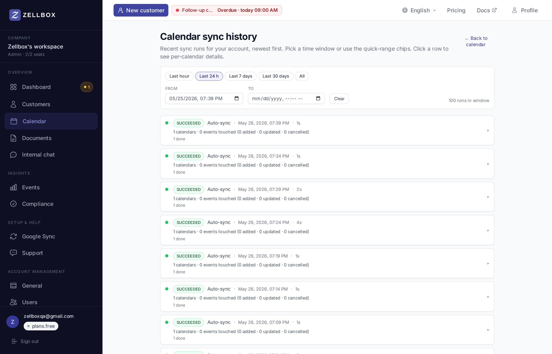
Task: Click the Sign out door icon
Action: pos(14,341)
